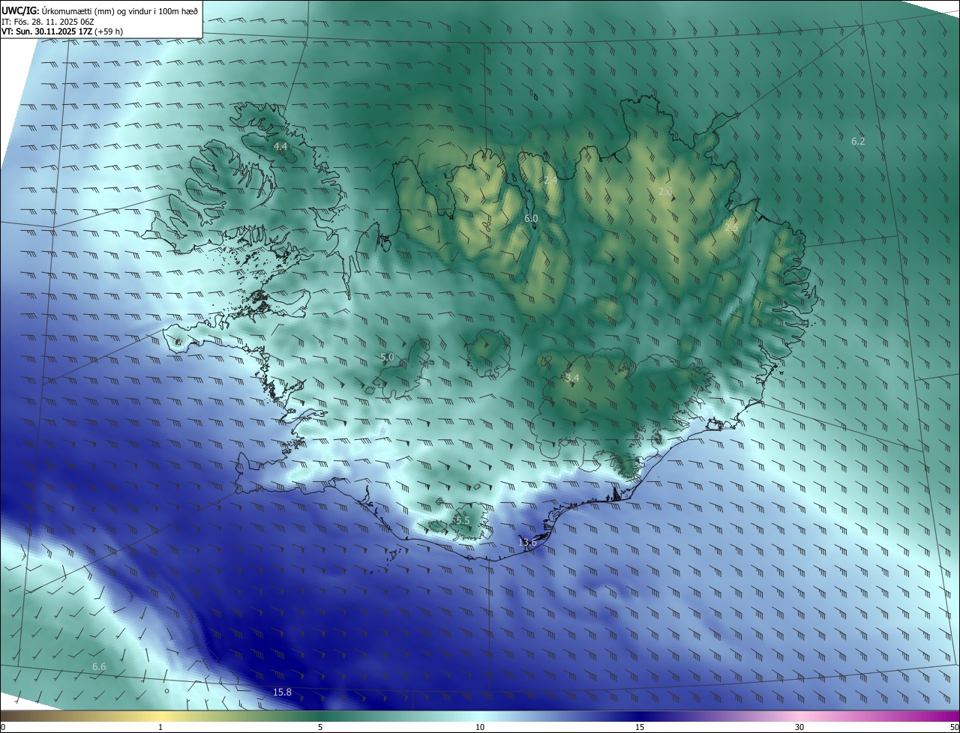Click the 3.4 value label on the central highlands
The image size is (960, 733).
tap(572, 378)
